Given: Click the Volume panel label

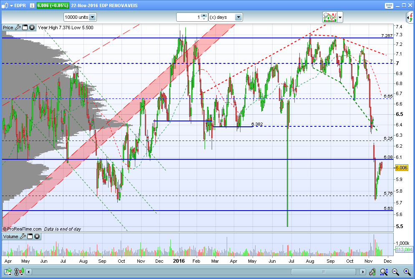Looking at the screenshot, I should click(x=10, y=236).
